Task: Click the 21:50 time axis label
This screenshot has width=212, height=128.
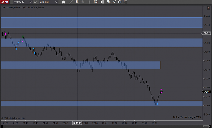Action: [45, 123]
